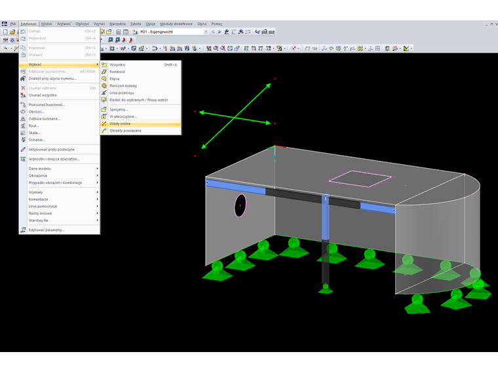
Task: Open the Opcje menu
Action: (x=151, y=24)
